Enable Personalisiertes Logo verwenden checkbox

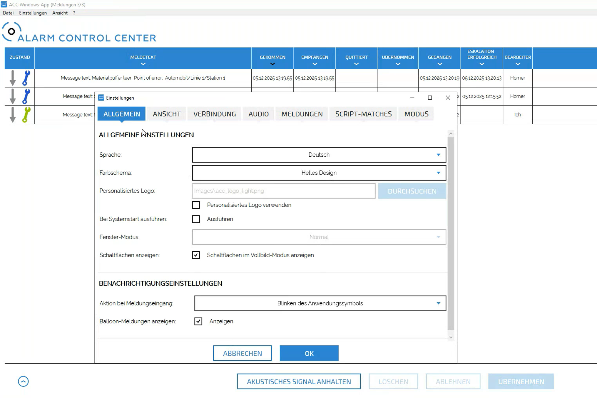coord(196,205)
